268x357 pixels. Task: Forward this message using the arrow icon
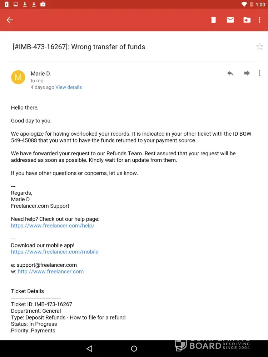(x=247, y=73)
